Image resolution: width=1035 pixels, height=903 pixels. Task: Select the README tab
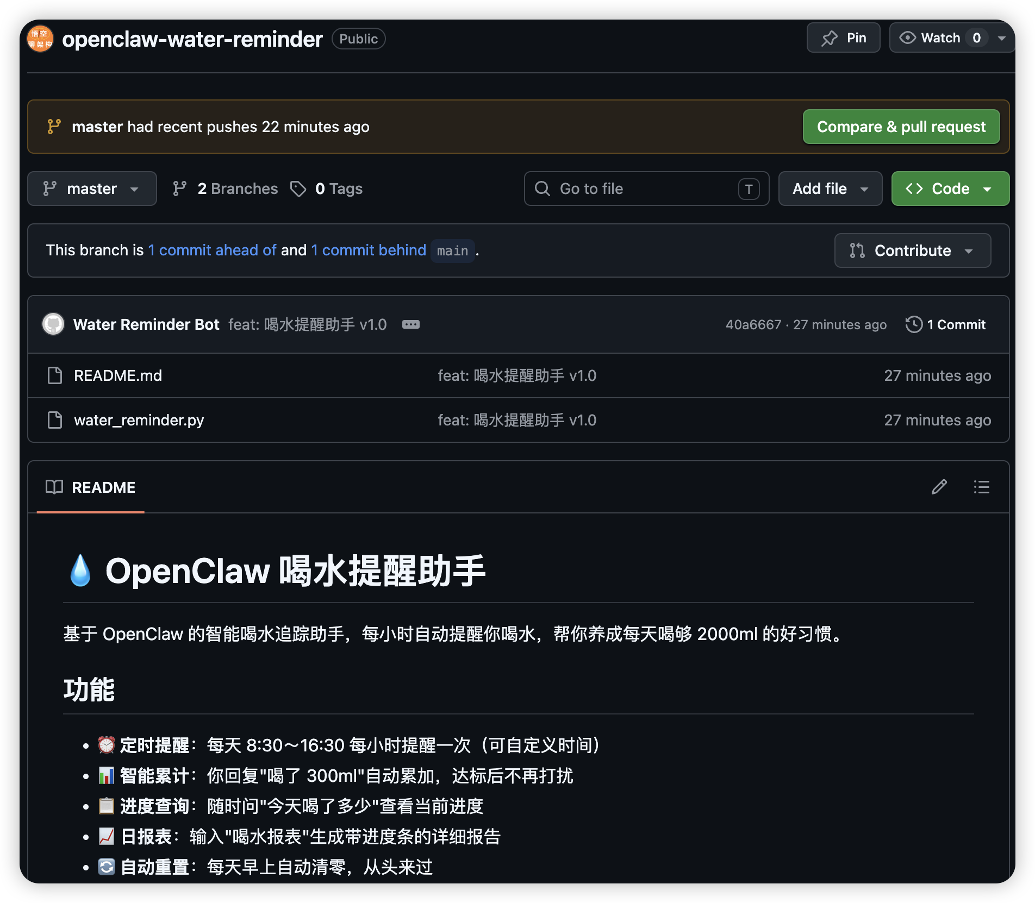[x=91, y=487]
